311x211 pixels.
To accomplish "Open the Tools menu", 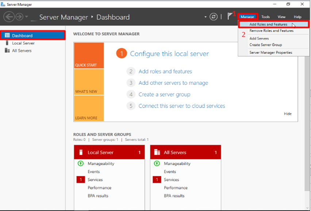I will 265,17.
